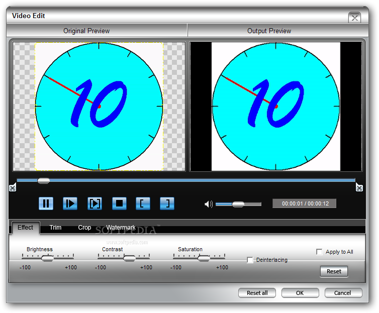Click the Brightness slider handle

coord(47,258)
